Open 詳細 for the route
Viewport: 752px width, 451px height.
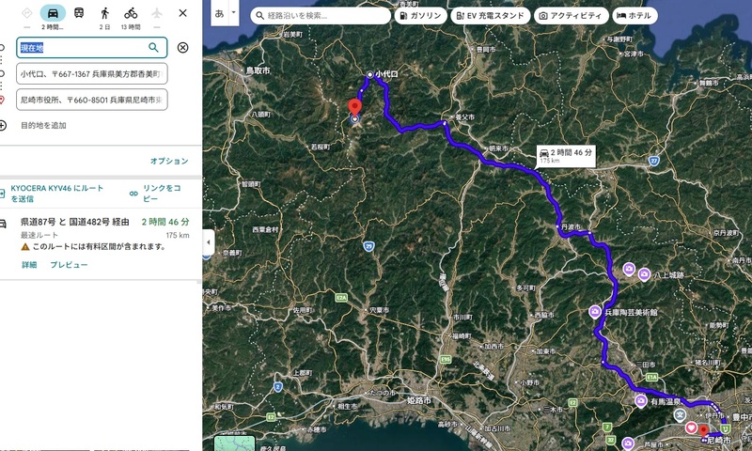(29, 265)
